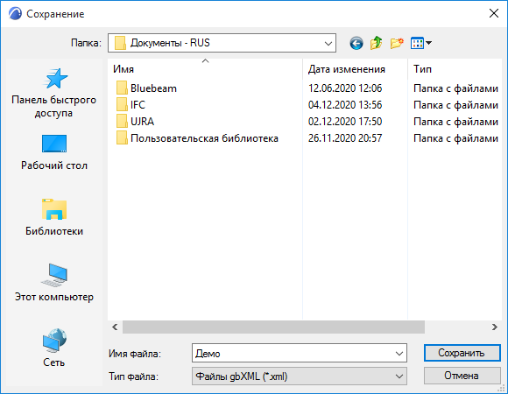Click date 04.12.2020 13:56

[x=345, y=105]
